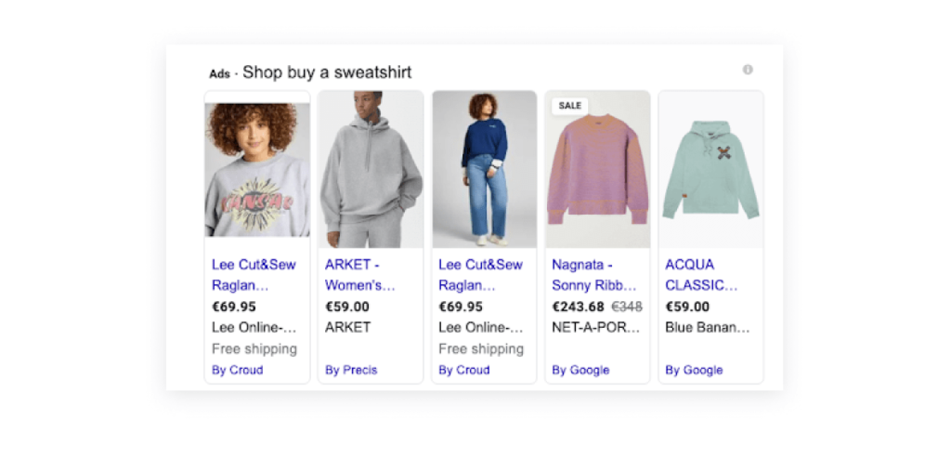Open the Nagnata - Sonny Ribb product link
Image resolution: width=951 pixels, height=458 pixels.
[594, 275]
